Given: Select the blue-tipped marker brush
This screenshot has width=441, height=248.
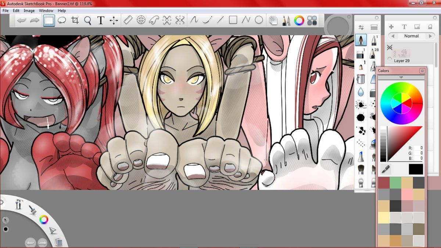Looking at the screenshot, I should (x=361, y=157).
